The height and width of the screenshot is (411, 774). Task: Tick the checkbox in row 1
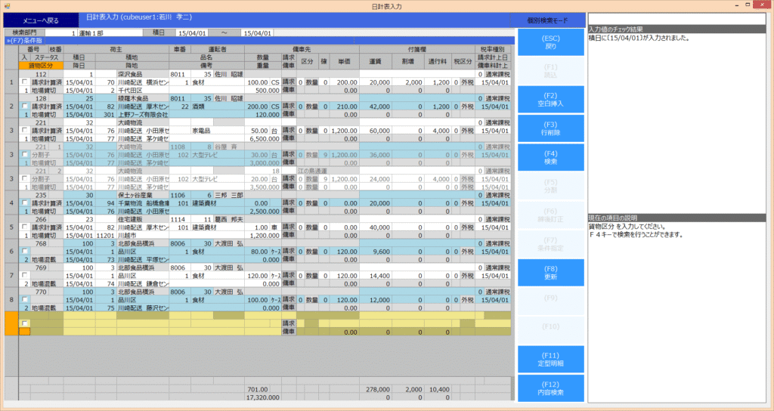[24, 82]
